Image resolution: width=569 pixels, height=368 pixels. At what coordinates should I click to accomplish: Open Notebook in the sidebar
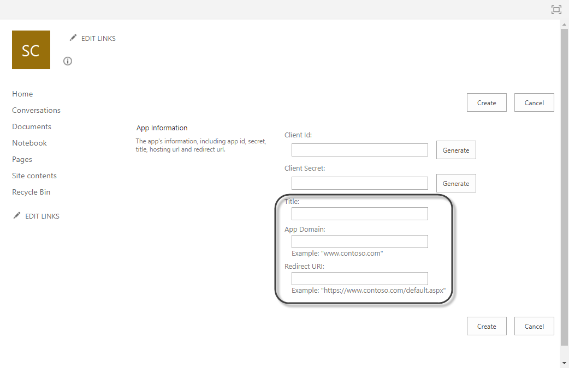29,143
